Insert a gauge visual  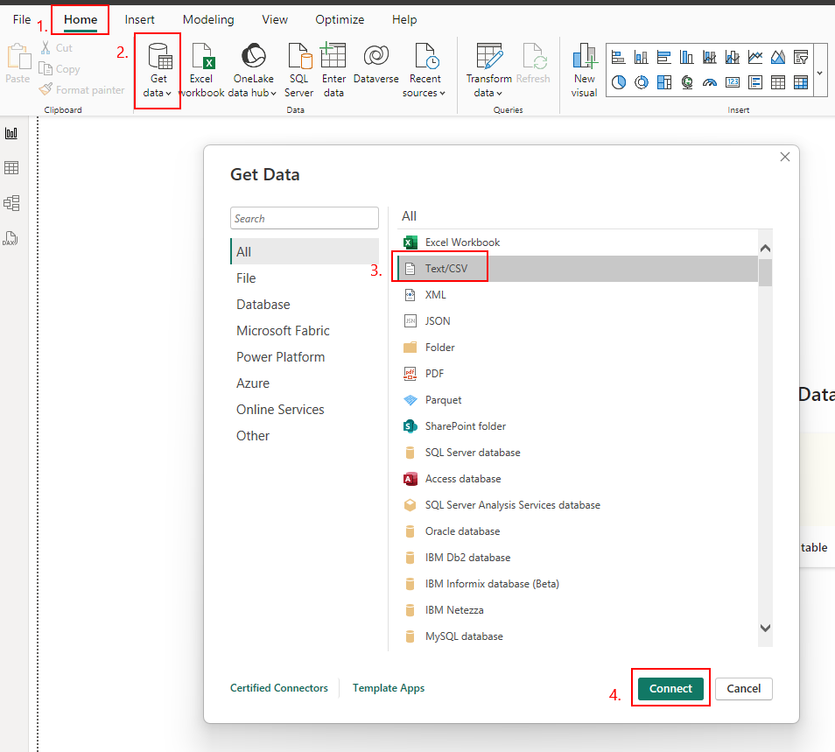(710, 82)
